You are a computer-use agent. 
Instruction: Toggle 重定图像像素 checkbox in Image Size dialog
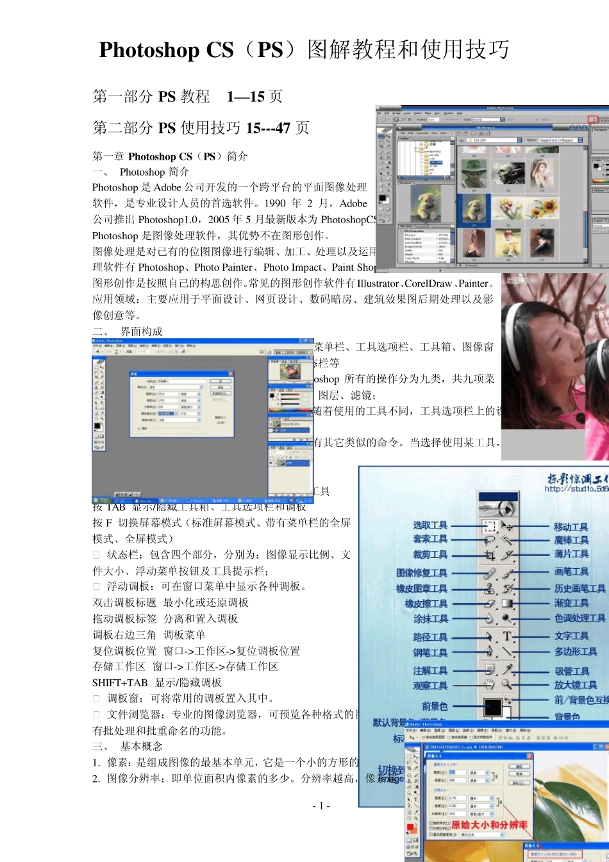click(x=431, y=834)
